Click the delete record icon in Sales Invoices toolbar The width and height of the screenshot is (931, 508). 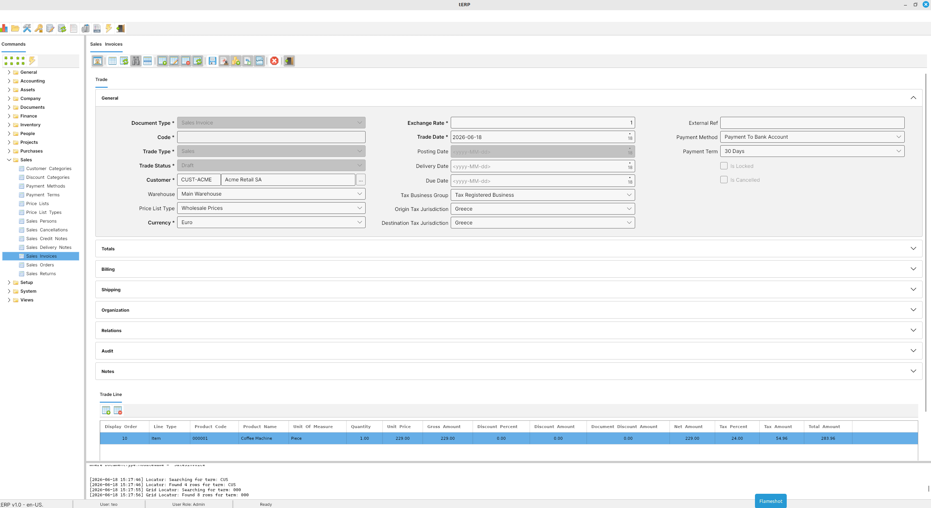pyautogui.click(x=186, y=61)
